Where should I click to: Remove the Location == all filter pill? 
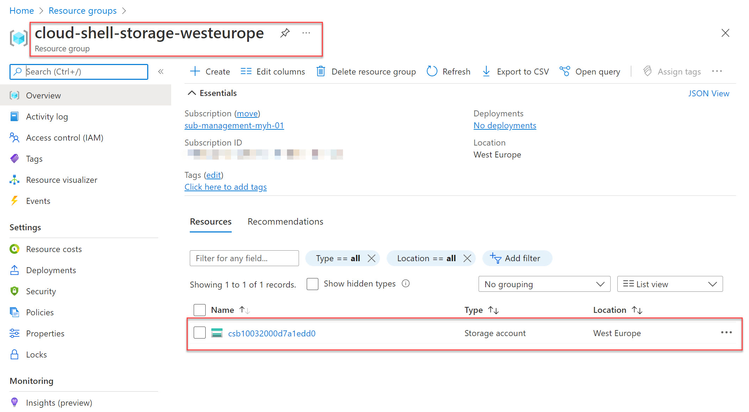click(x=468, y=258)
